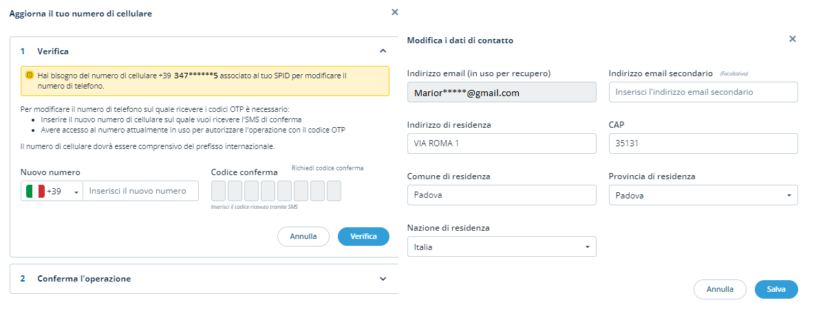This screenshot has height=309, width=814.
Task: Collapse the Verifica section chevron
Action: click(383, 51)
